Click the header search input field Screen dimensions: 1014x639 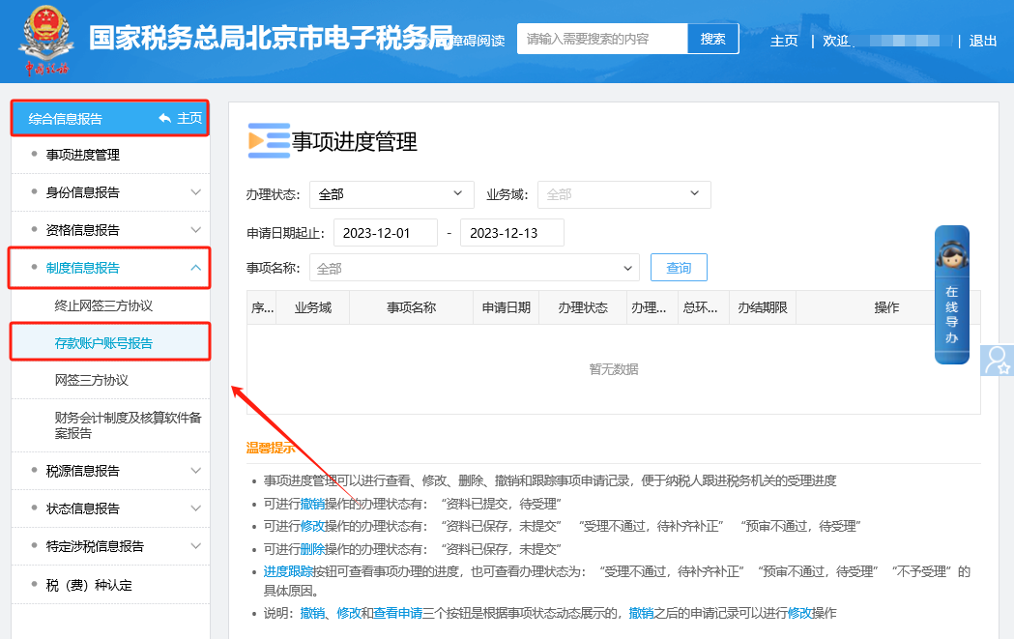coord(602,39)
